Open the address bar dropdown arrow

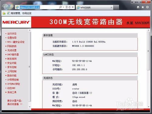[x=64, y=7]
